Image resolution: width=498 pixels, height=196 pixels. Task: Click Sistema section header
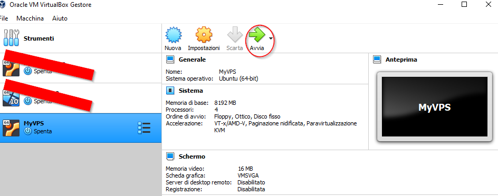tap(190, 91)
